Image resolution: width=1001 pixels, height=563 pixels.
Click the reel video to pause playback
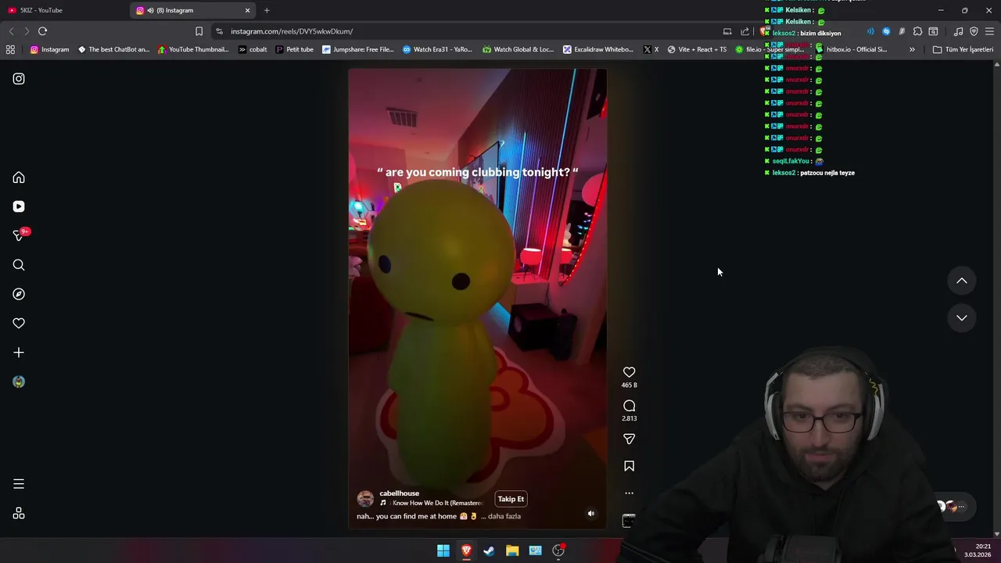click(x=477, y=297)
